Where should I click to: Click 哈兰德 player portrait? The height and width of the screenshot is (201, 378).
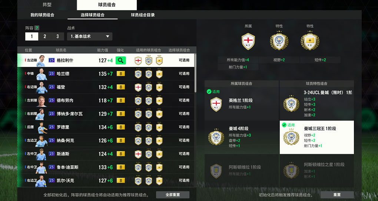point(41,74)
